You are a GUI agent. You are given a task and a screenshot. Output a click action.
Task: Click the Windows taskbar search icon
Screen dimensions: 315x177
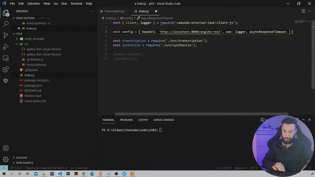(x=12, y=174)
